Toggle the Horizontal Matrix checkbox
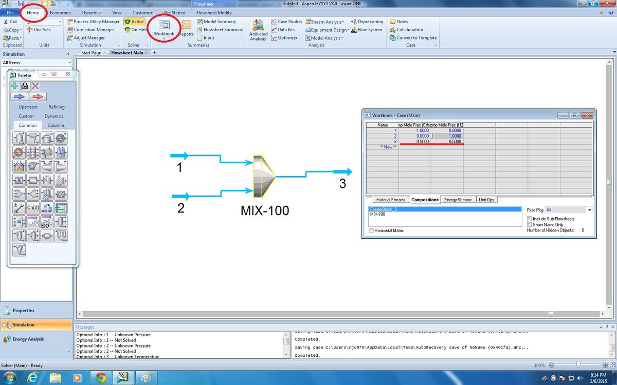Image resolution: width=617 pixels, height=385 pixels. (x=371, y=230)
